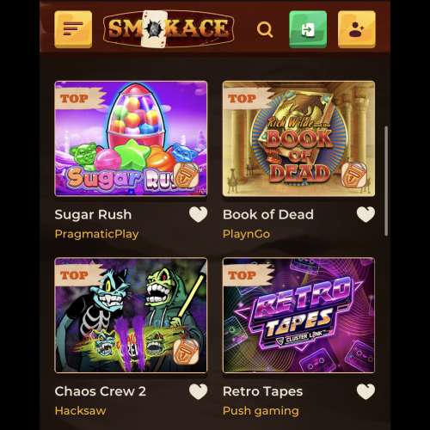
Task: Favorite Sugar Rush with heart icon
Action: coord(199,214)
